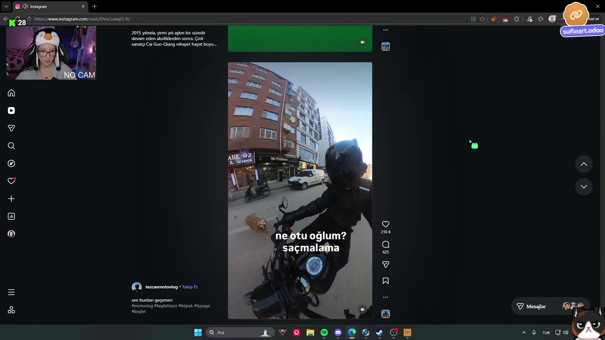Image resolution: width=605 pixels, height=340 pixels.
Task: Open the Mesajlar messages panel
Action: pos(551,306)
